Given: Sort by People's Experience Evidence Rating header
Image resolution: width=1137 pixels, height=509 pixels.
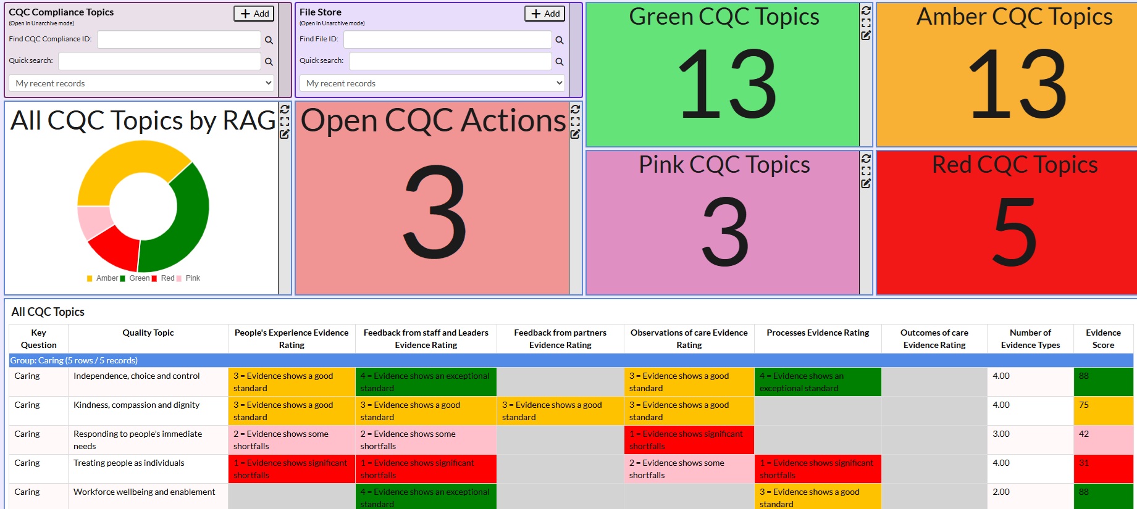Looking at the screenshot, I should [292, 339].
